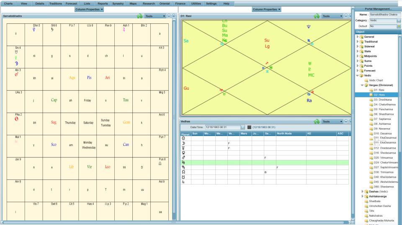Click Jupiter glyph in highlighted Vedhas row
This screenshot has height=225, width=402.
(x=183, y=162)
